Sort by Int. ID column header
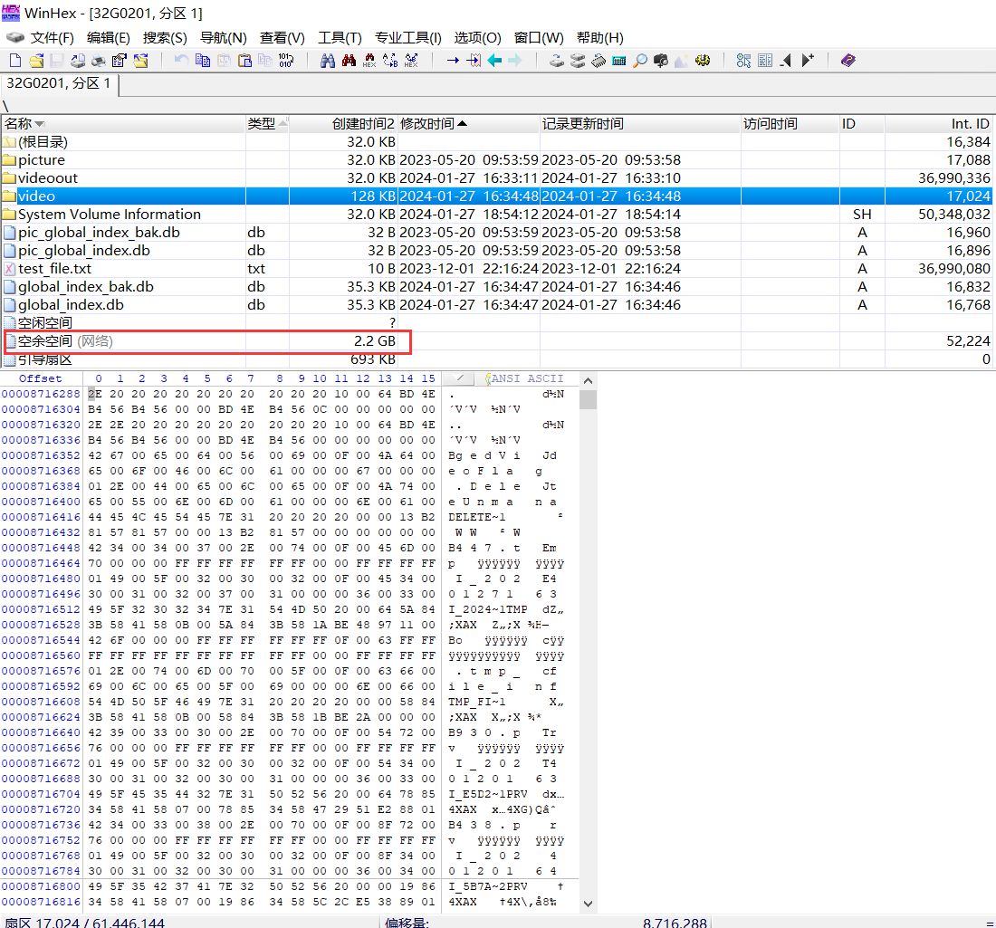996x928 pixels. (x=940, y=124)
